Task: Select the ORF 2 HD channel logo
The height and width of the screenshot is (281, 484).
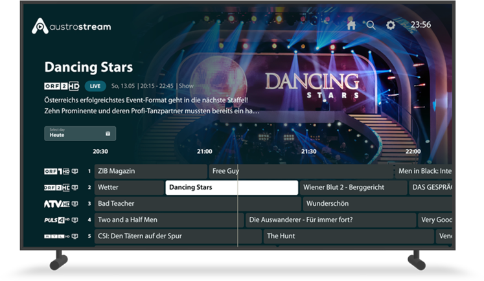Action: tap(57, 188)
